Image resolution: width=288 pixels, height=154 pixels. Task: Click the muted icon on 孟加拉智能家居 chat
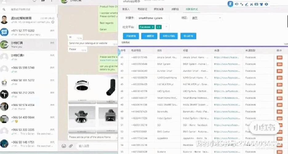[53, 22]
